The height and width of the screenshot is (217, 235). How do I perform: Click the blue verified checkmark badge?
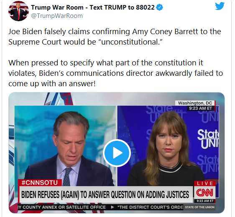coord(159,7)
